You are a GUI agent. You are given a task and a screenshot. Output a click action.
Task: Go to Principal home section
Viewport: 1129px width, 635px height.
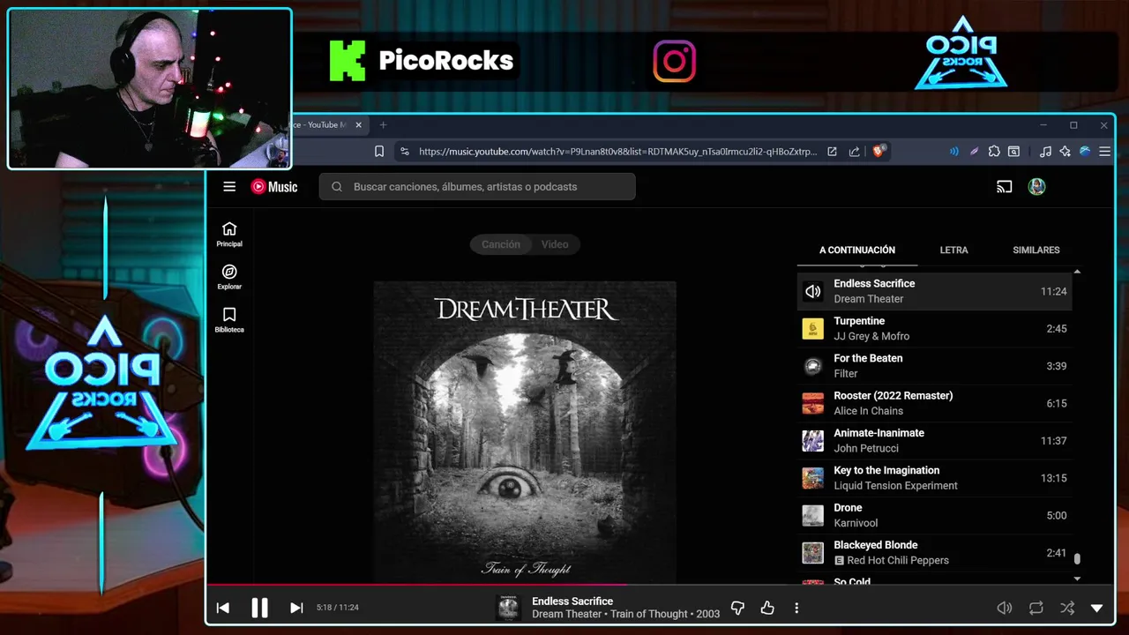click(x=229, y=235)
